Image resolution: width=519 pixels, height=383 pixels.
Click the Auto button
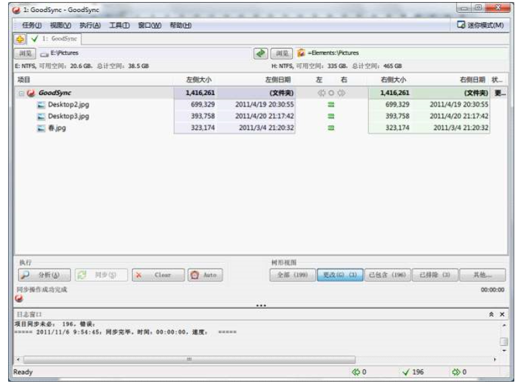(205, 275)
